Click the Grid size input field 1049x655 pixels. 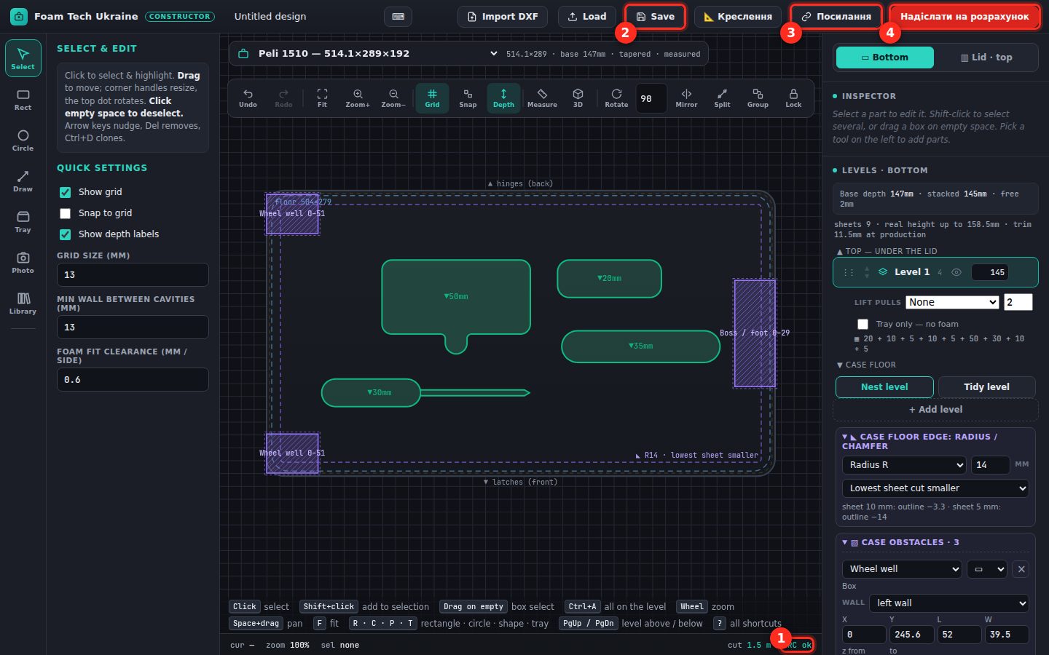tap(133, 275)
